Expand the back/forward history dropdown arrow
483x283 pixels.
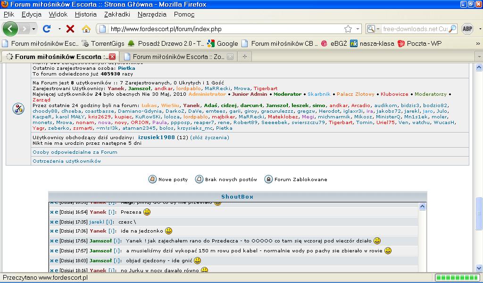click(33, 29)
